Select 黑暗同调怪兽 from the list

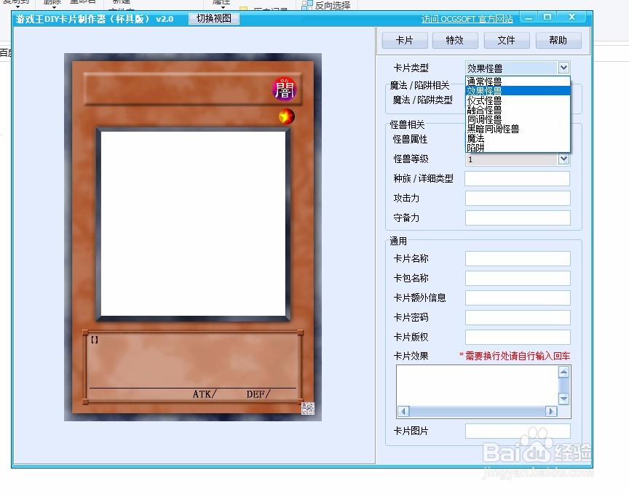pos(518,129)
